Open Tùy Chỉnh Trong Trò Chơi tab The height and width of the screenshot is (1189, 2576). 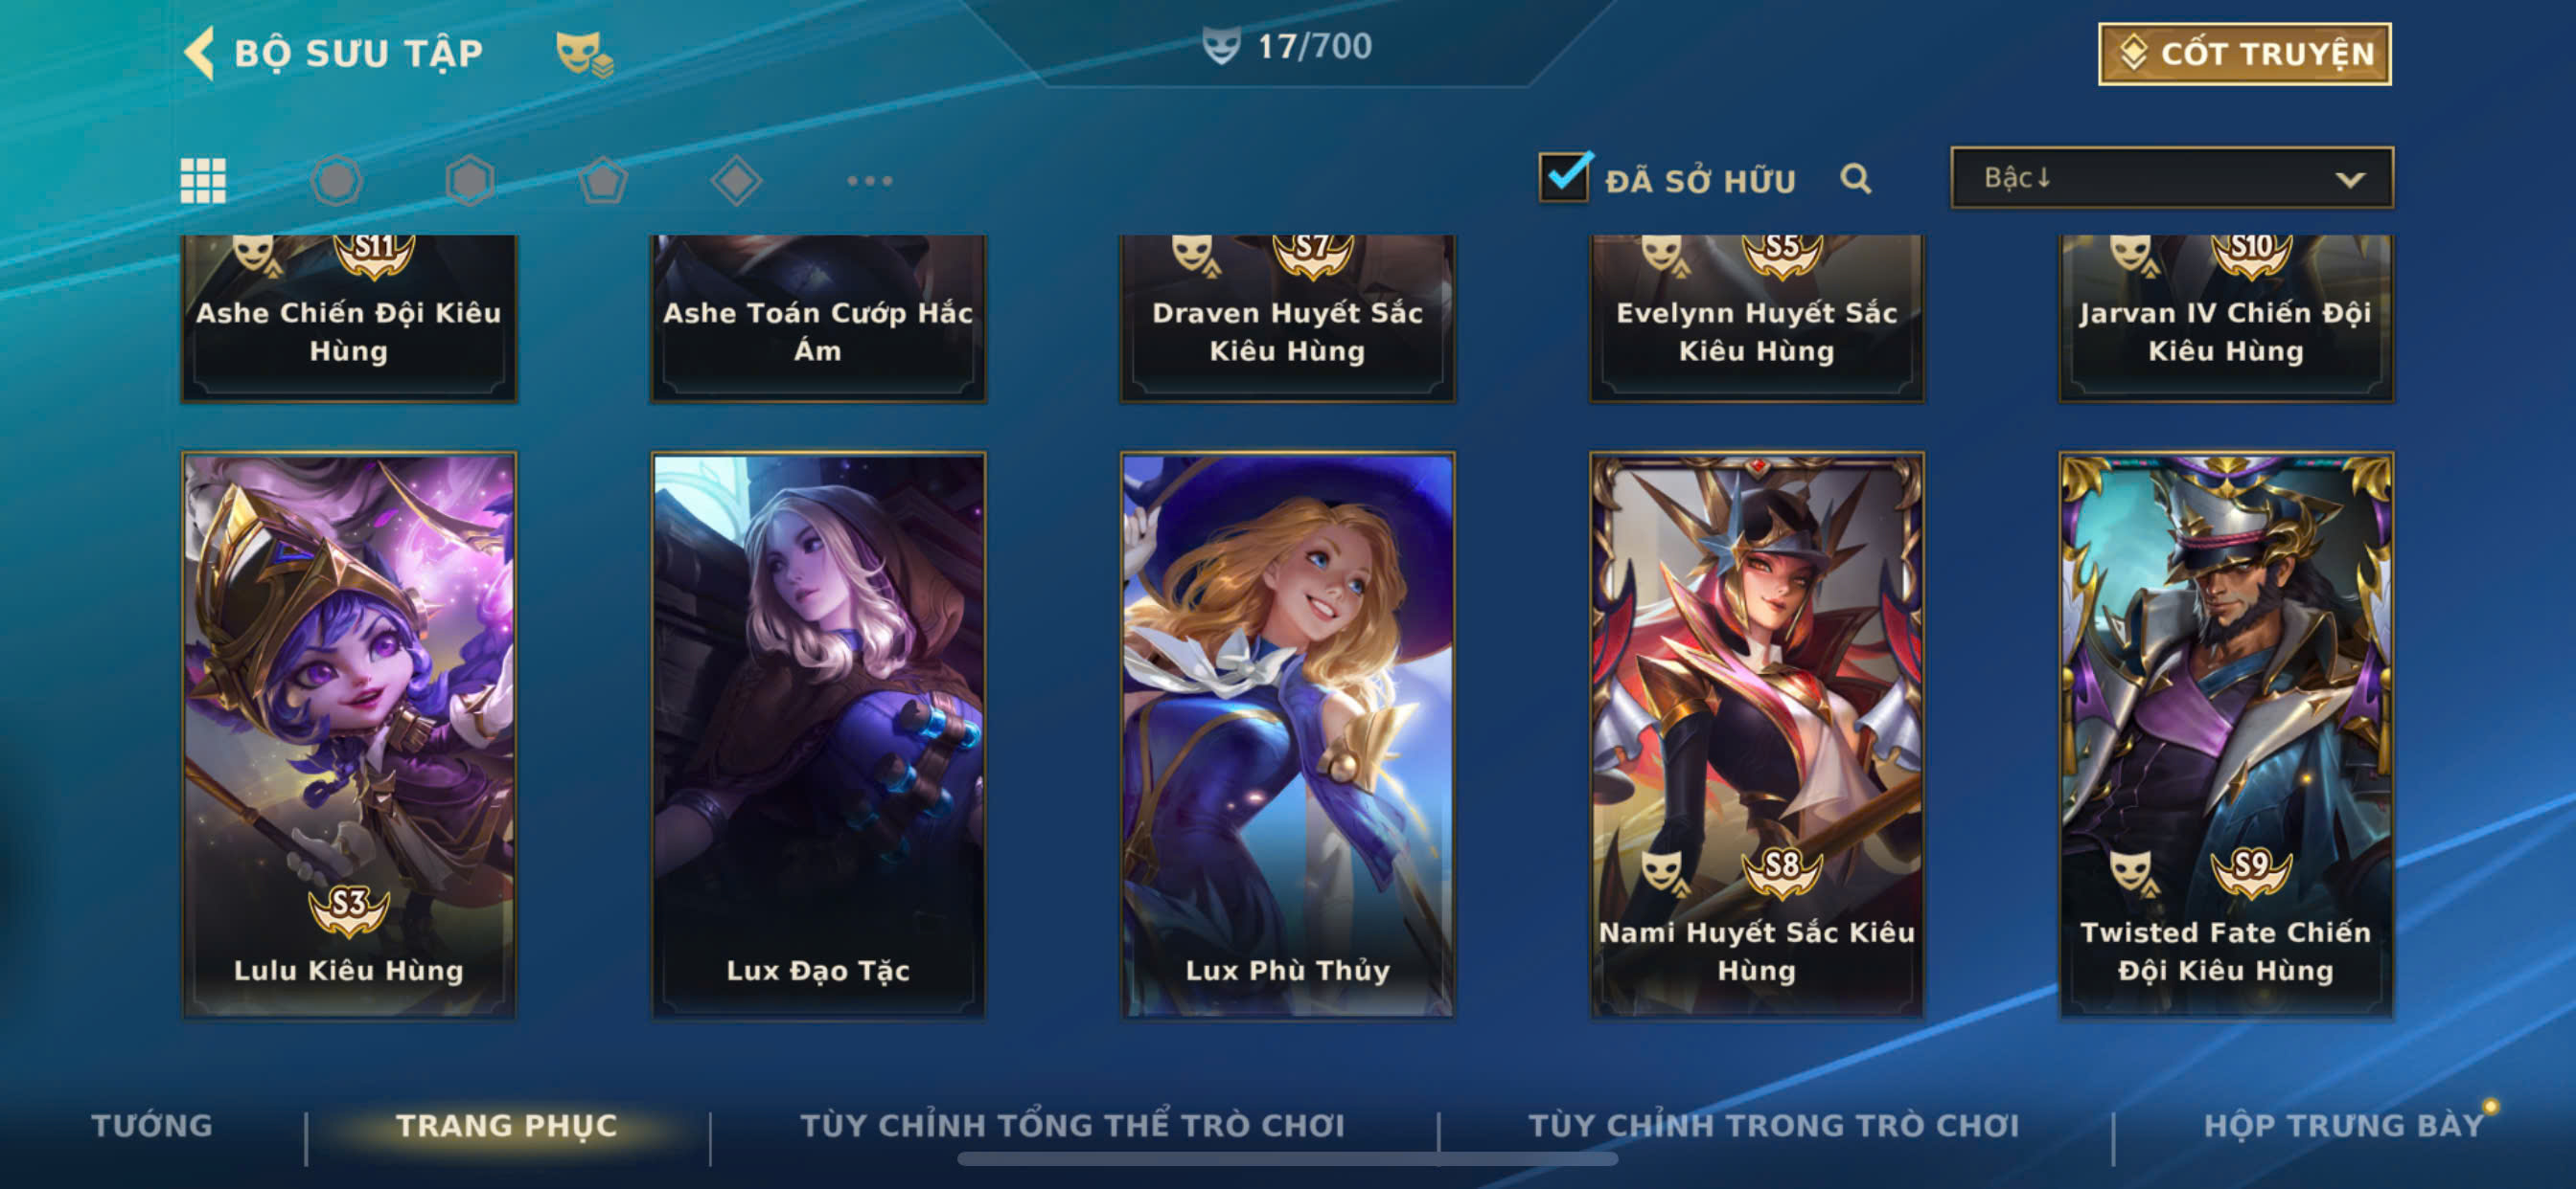click(x=1774, y=1125)
